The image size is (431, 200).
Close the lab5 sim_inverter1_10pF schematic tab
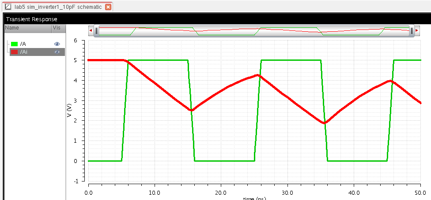(x=108, y=7)
